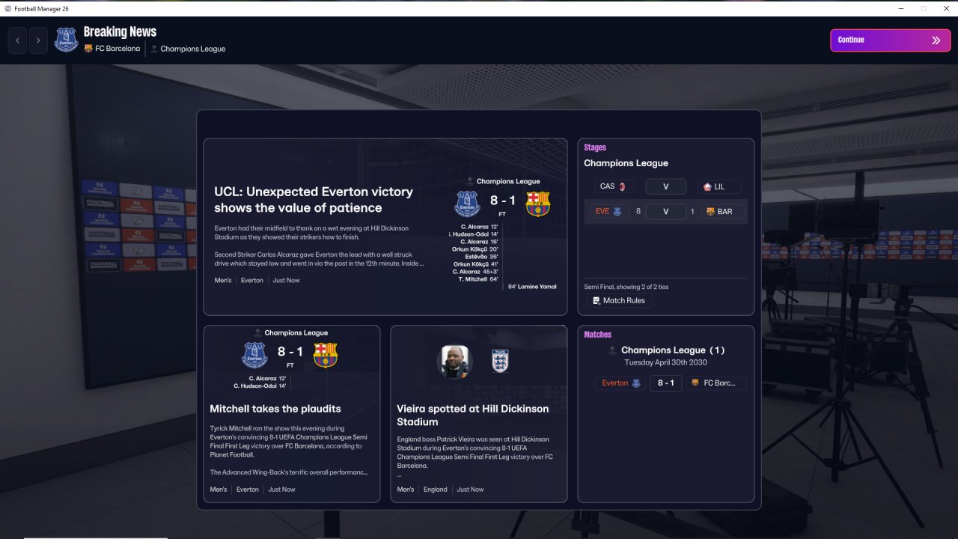Click the trophy icon beside header Champions League
This screenshot has height=539, width=958.
[154, 49]
